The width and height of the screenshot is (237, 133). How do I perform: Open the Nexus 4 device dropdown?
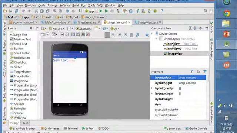point(57,29)
